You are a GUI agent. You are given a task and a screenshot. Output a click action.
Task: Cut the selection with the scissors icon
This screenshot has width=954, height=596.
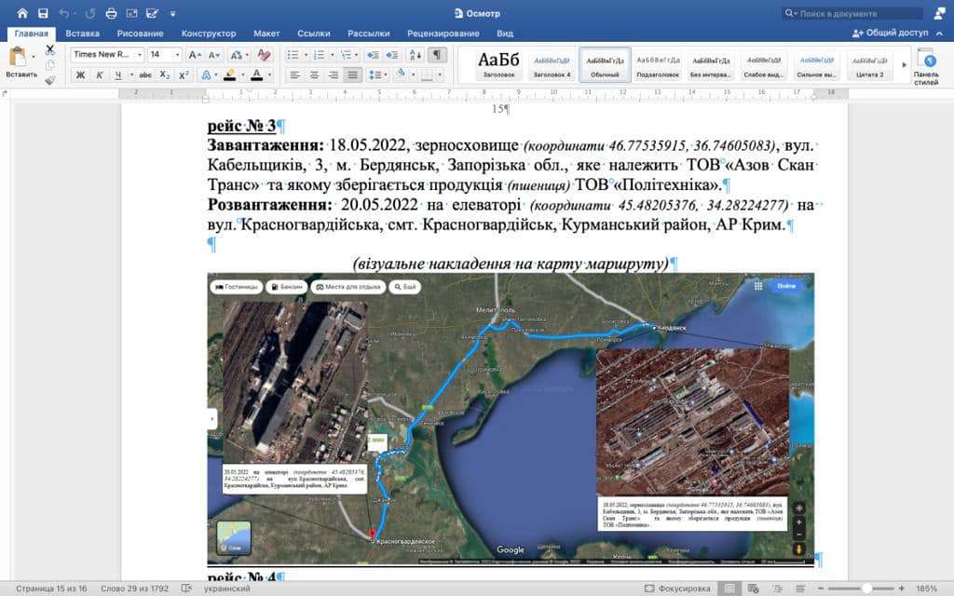click(50, 50)
